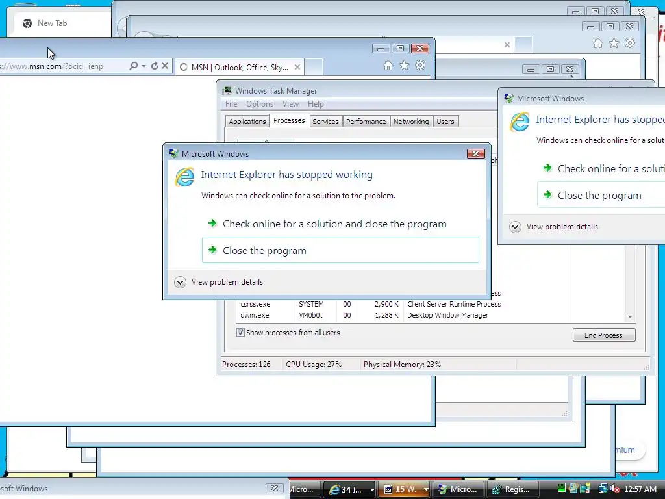
Task: Click Physical Memory: 23% status entry
Action: point(402,365)
